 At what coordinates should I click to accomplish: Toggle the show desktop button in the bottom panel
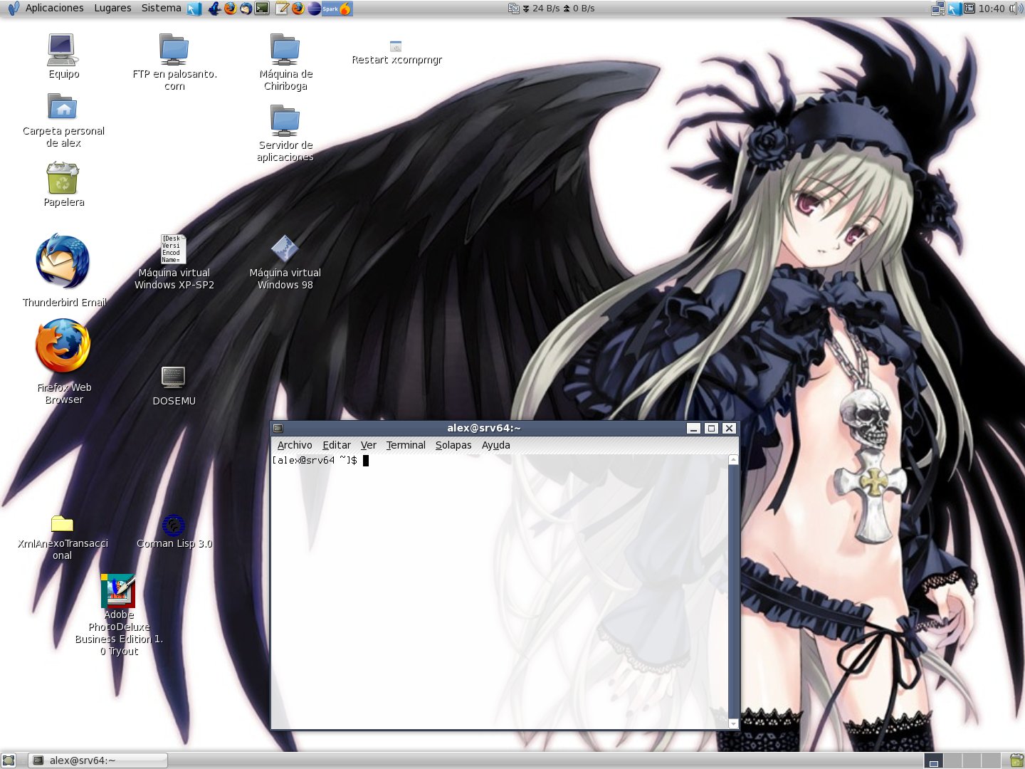point(9,760)
